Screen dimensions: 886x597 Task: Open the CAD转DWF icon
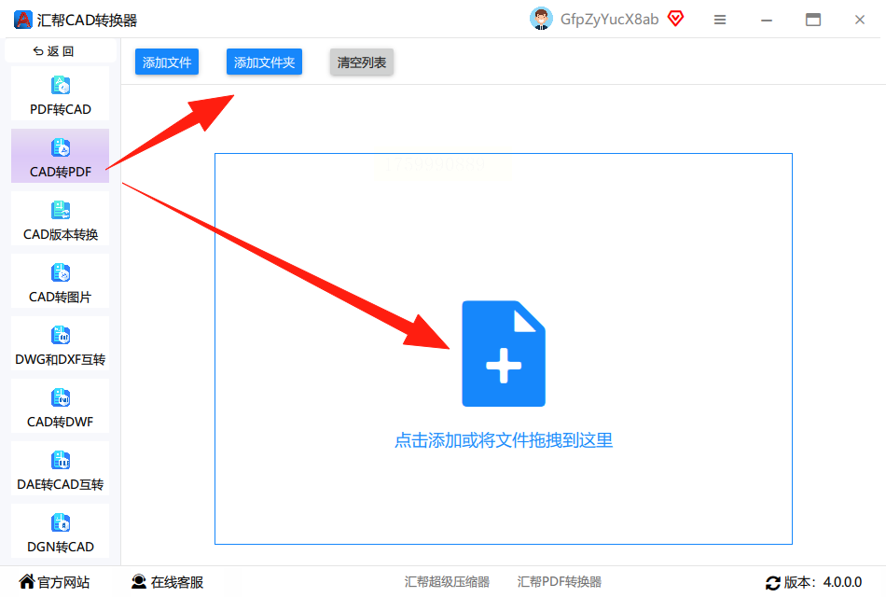point(61,398)
